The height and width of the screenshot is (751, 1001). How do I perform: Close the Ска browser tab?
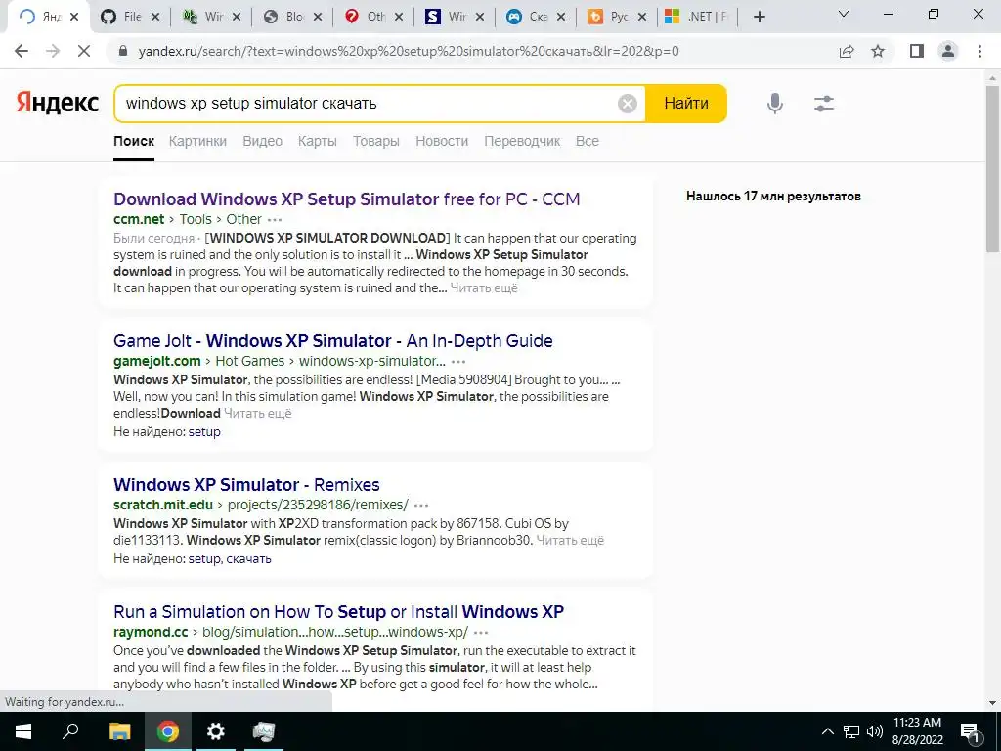(561, 18)
